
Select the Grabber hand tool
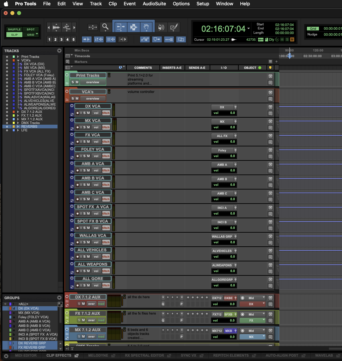(146, 27)
